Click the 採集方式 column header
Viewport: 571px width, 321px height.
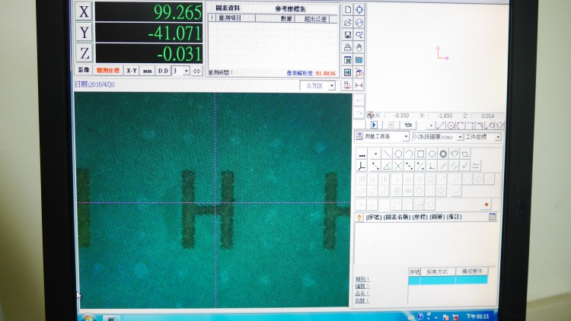437,272
